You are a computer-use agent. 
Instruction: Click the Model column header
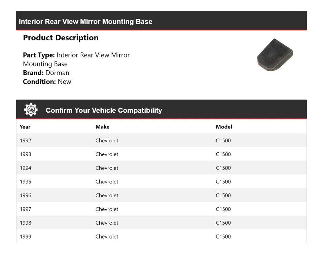pyautogui.click(x=224, y=127)
